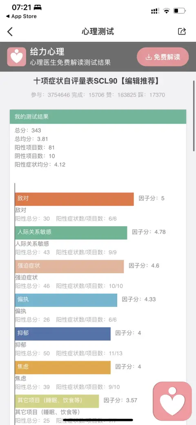The image size is (196, 425).
Task: Open the share icon at top right
Action: point(182,31)
